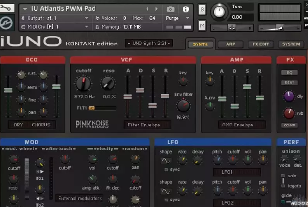The height and width of the screenshot is (207, 308).
Task: Click the LFO1 pitch knob
Action: pyautogui.click(x=217, y=160)
